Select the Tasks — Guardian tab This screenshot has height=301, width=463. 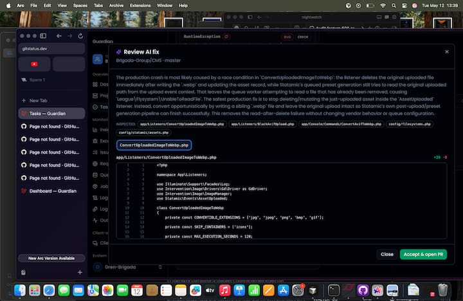click(51, 113)
